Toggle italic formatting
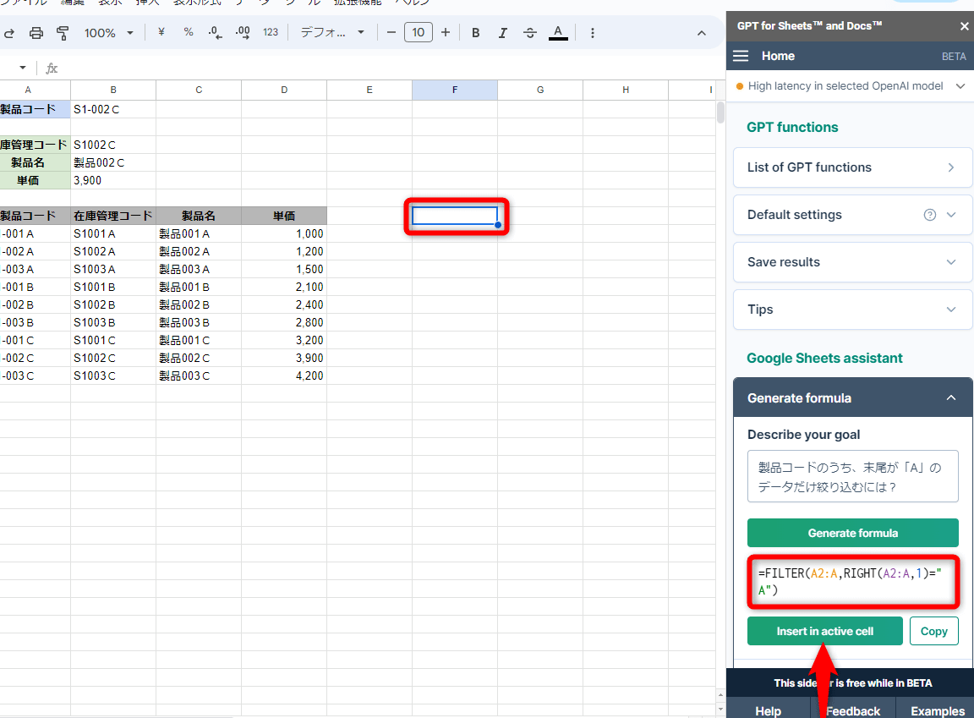 [502, 33]
